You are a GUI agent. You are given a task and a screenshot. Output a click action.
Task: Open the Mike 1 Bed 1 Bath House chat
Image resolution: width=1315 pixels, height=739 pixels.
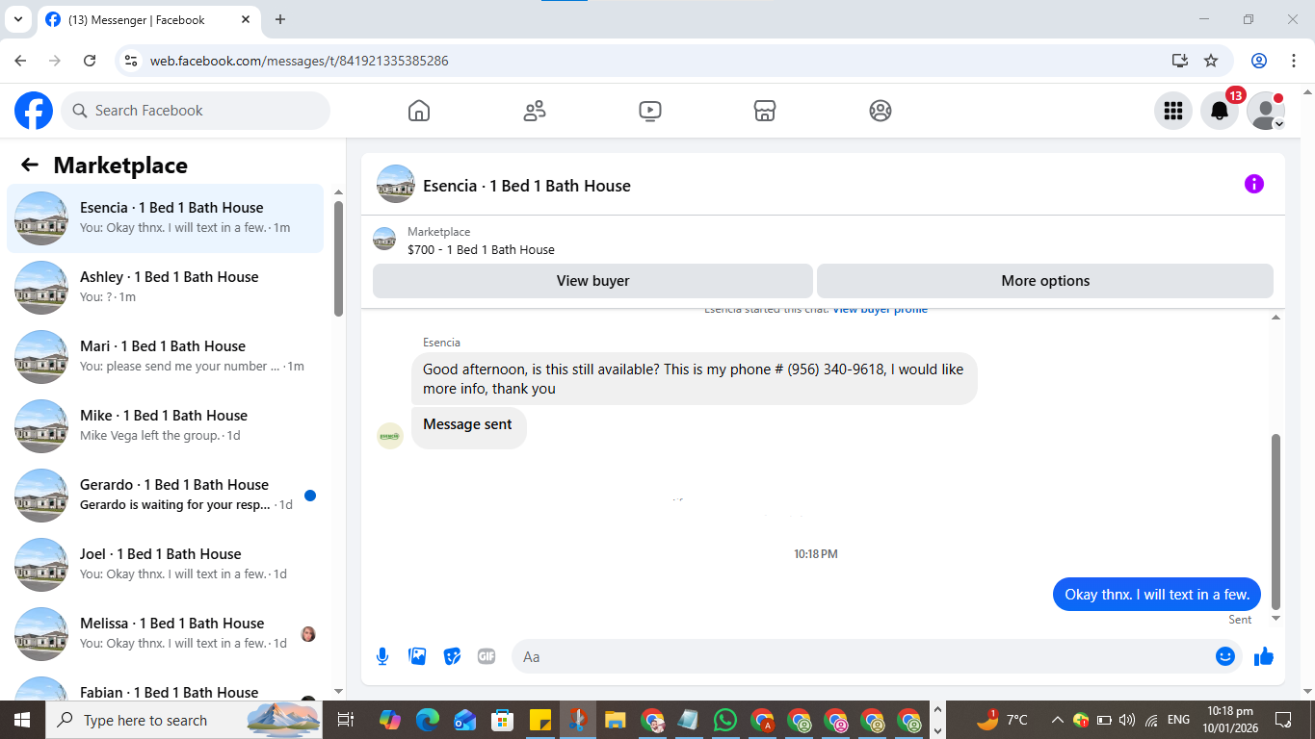click(x=166, y=426)
